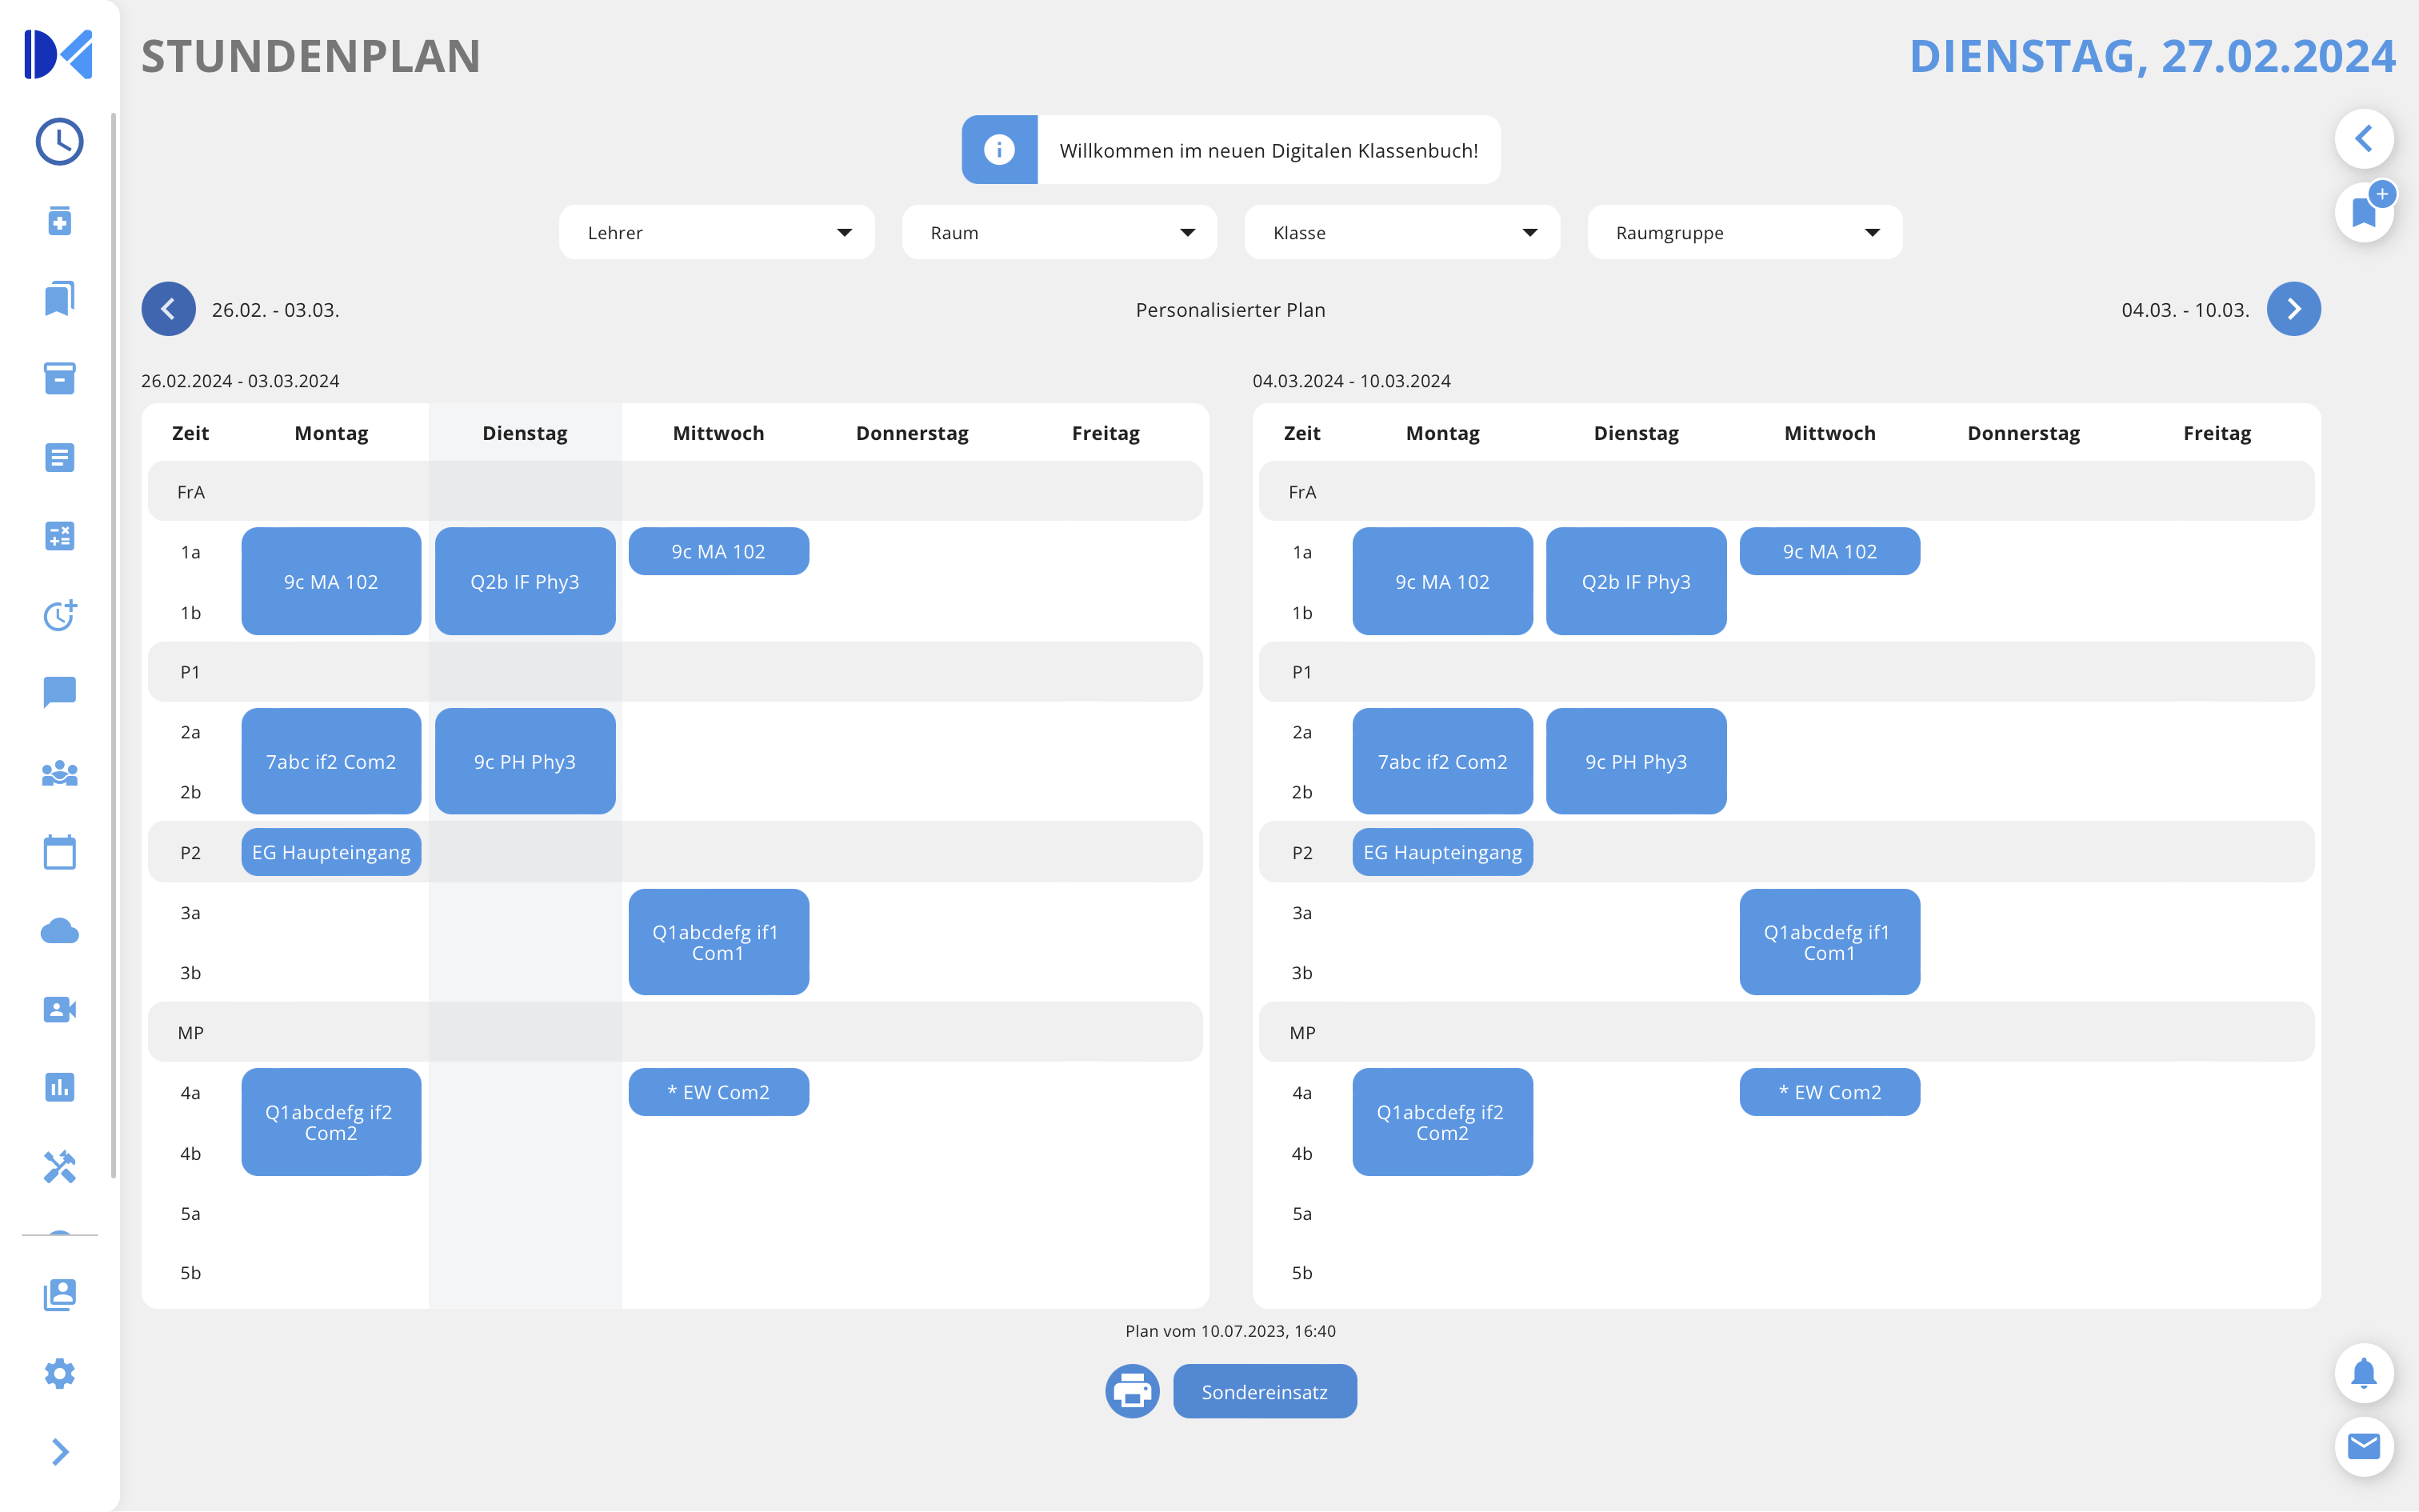Expand the Raum dropdown
2419x1512 pixels.
[1058, 233]
